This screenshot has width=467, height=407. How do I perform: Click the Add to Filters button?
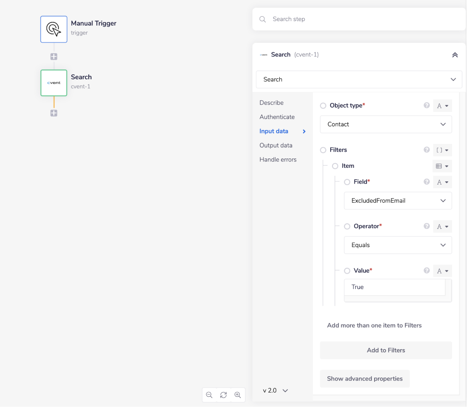(x=386, y=350)
